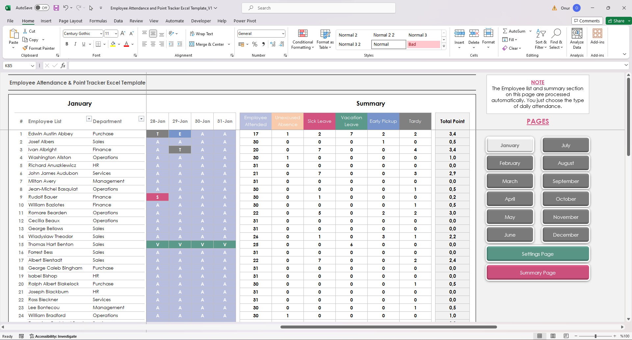Click the Format Painter brush icon

pyautogui.click(x=25, y=48)
